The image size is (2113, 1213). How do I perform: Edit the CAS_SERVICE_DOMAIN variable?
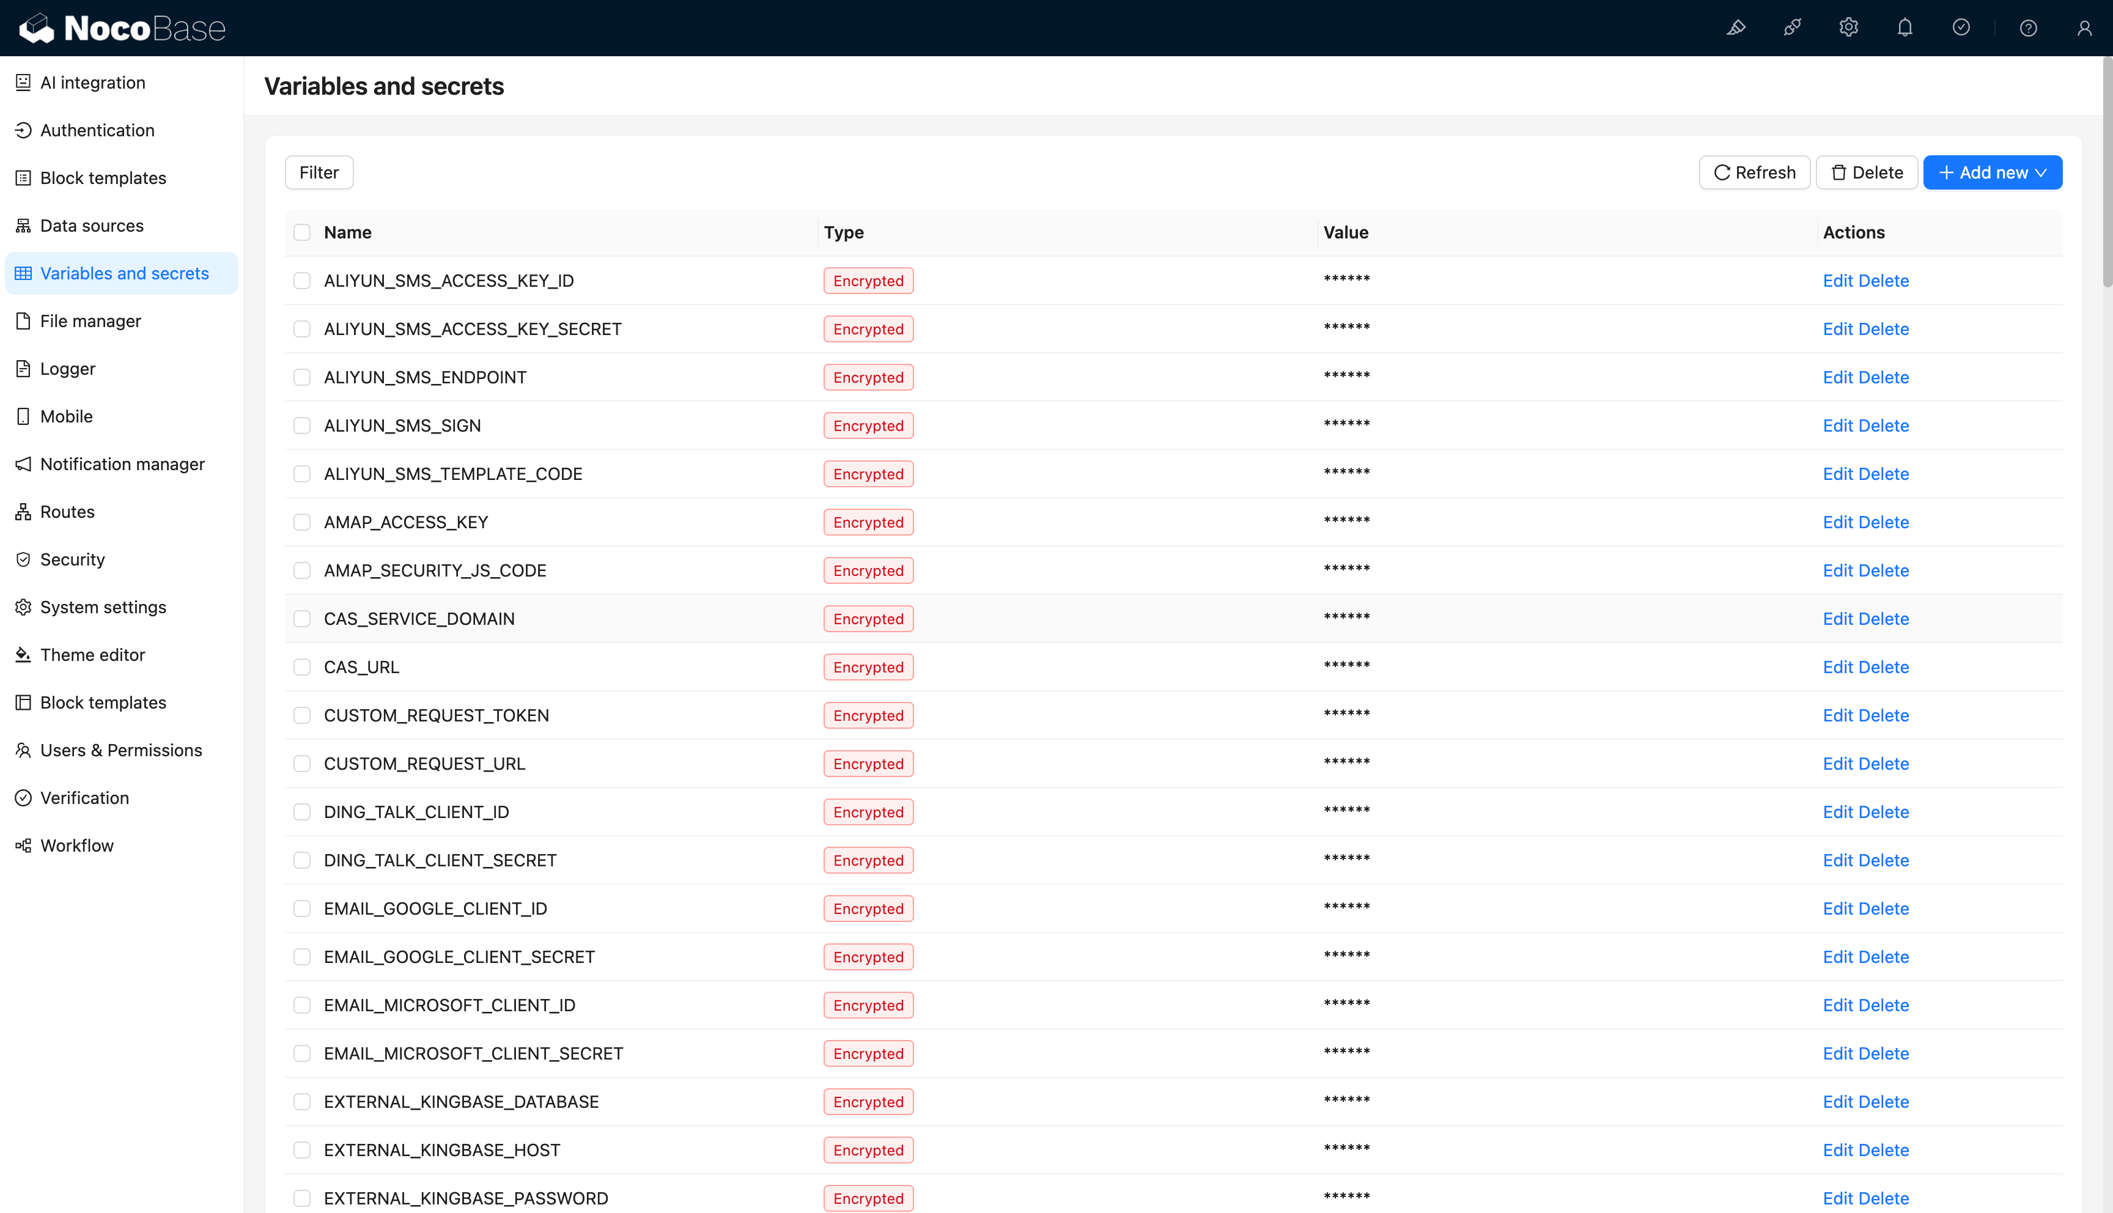[1837, 619]
